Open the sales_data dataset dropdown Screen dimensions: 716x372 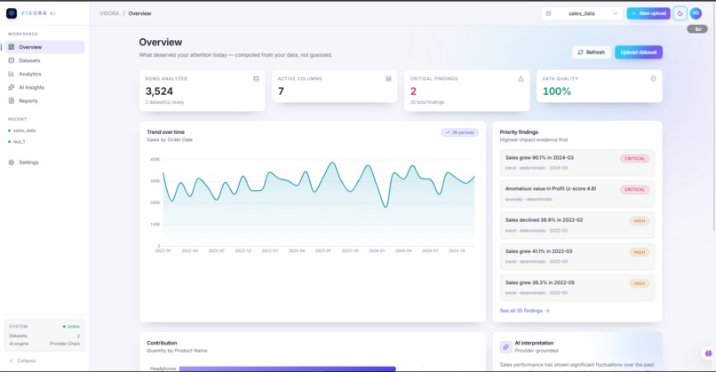tap(582, 13)
